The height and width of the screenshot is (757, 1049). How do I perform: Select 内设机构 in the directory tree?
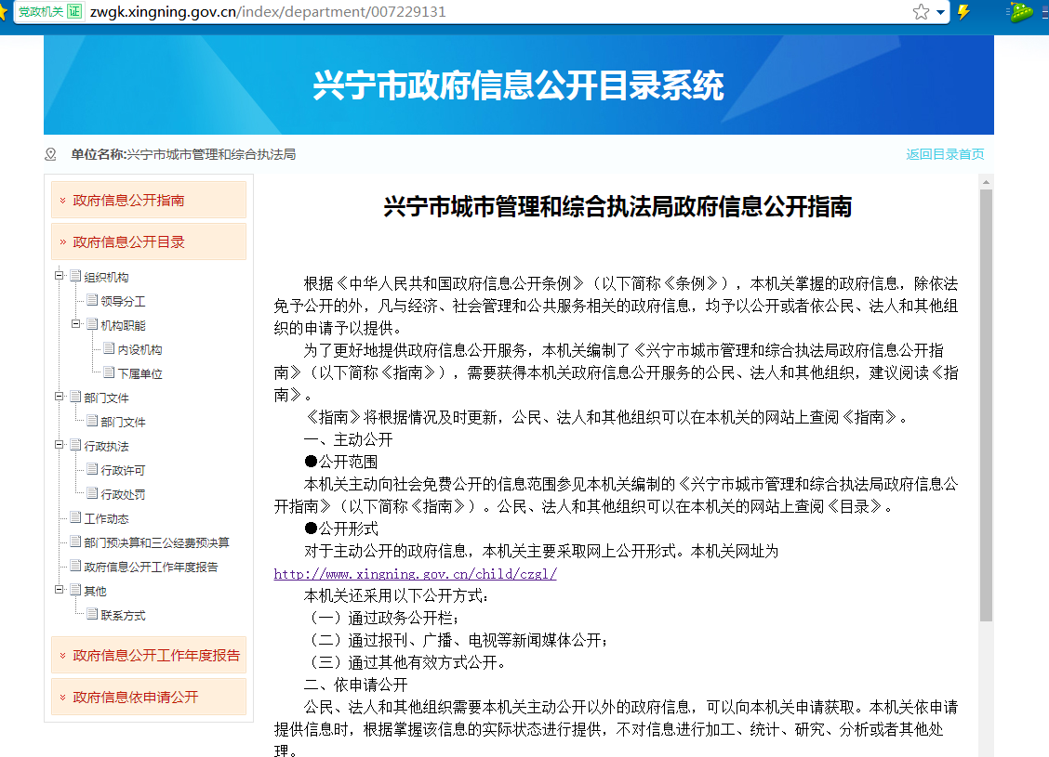pyautogui.click(x=139, y=349)
